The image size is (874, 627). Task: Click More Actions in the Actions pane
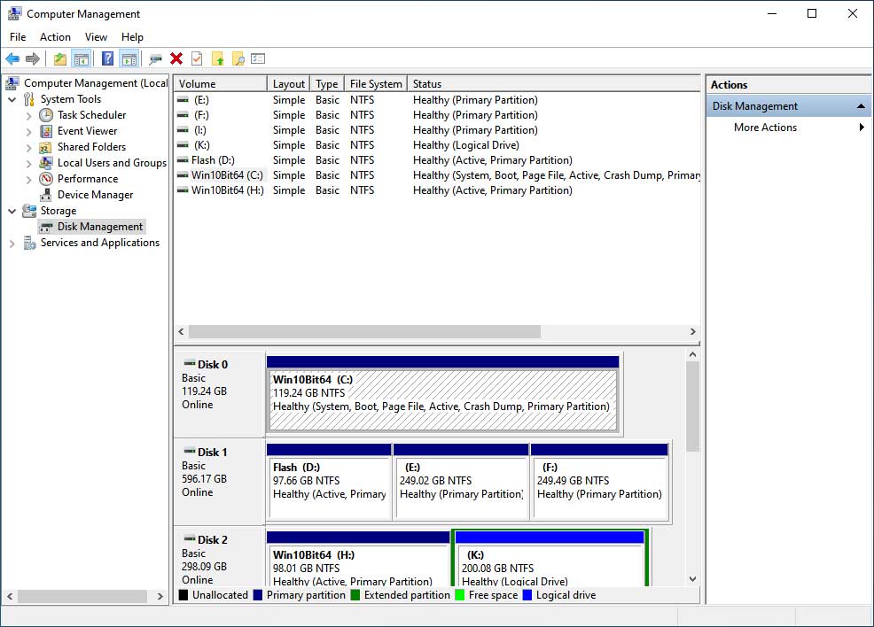pyautogui.click(x=764, y=127)
